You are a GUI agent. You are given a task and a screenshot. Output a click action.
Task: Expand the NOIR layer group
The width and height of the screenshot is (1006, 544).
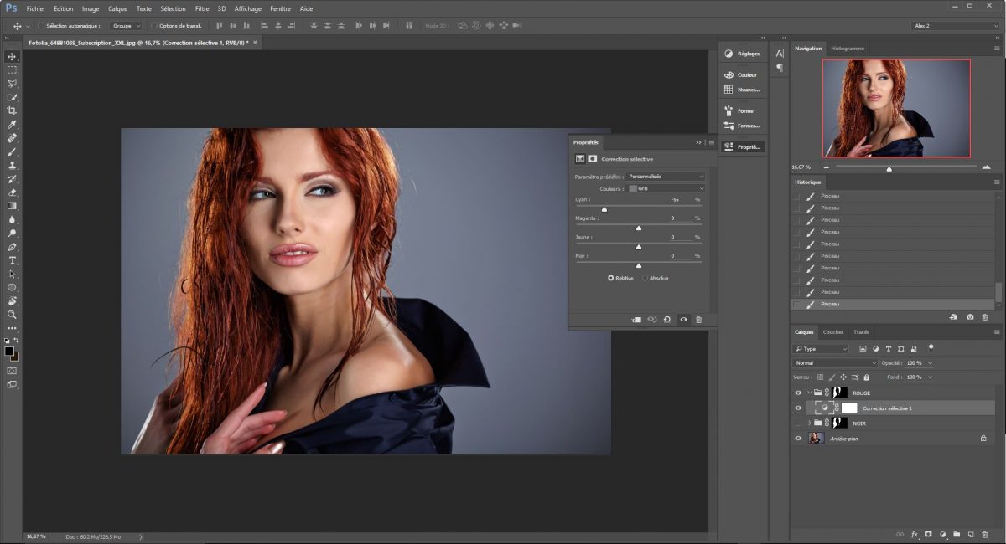(809, 423)
